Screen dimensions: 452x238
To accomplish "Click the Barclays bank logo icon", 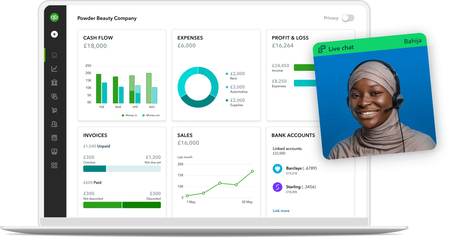I will tap(277, 168).
